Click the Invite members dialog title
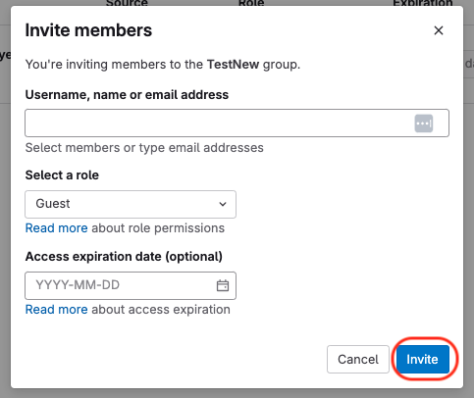 88,30
